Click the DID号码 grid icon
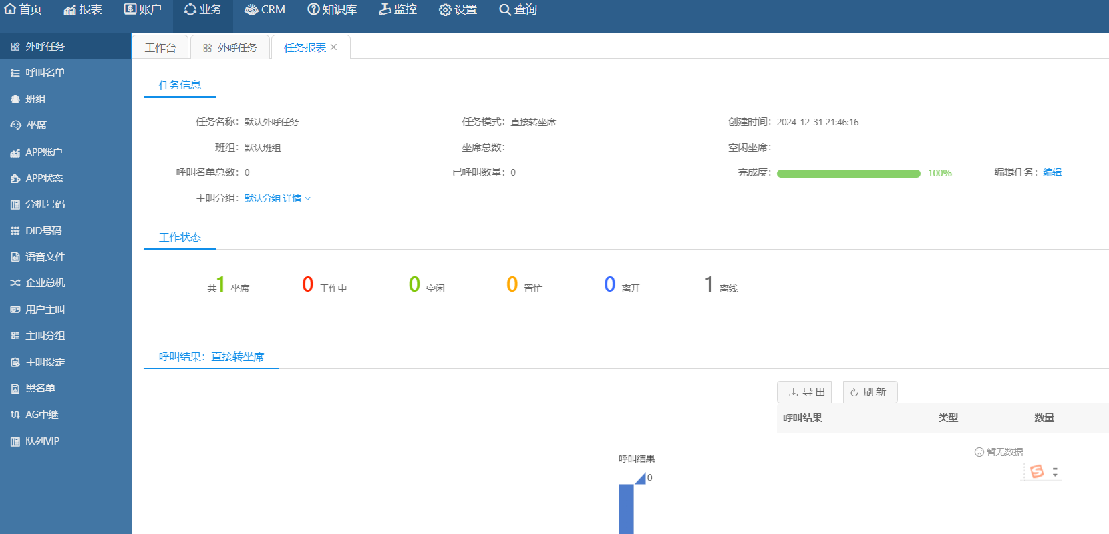The height and width of the screenshot is (534, 1109). pyautogui.click(x=15, y=231)
